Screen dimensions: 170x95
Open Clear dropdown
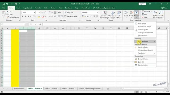coord(145,17)
